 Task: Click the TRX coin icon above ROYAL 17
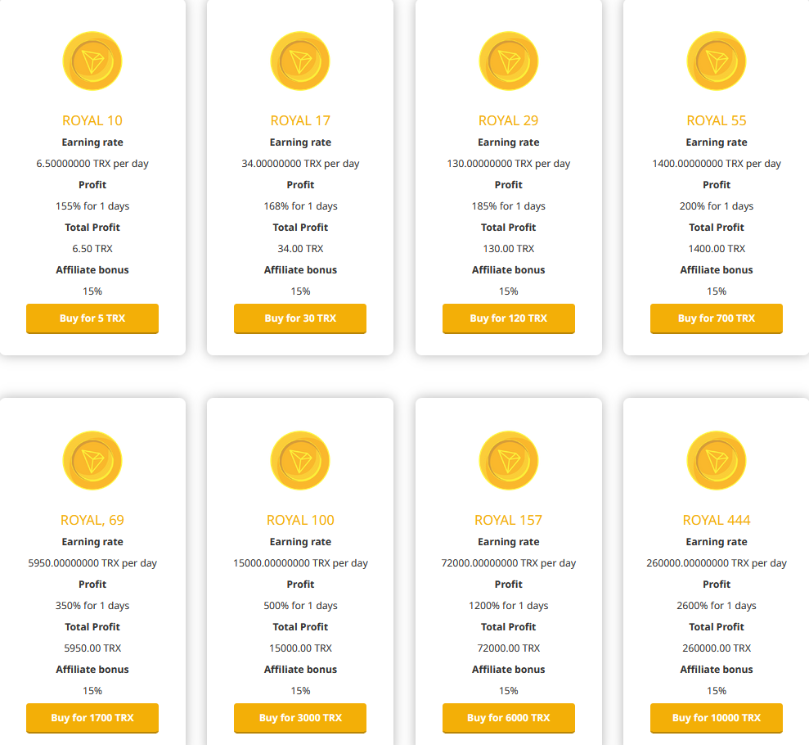(x=300, y=61)
